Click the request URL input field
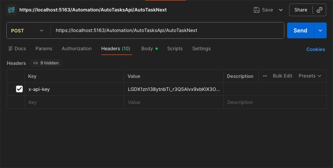 click(167, 30)
